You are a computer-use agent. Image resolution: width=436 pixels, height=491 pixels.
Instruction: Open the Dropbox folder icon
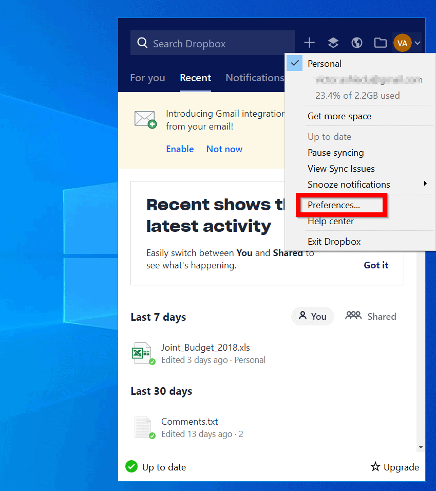click(381, 43)
